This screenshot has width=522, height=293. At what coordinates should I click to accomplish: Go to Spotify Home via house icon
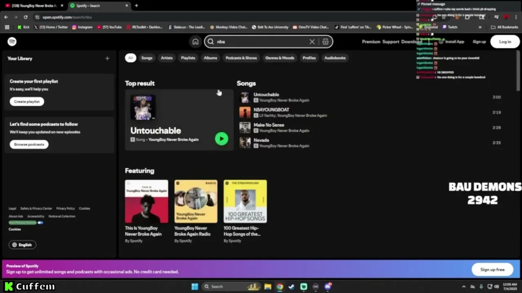[195, 42]
